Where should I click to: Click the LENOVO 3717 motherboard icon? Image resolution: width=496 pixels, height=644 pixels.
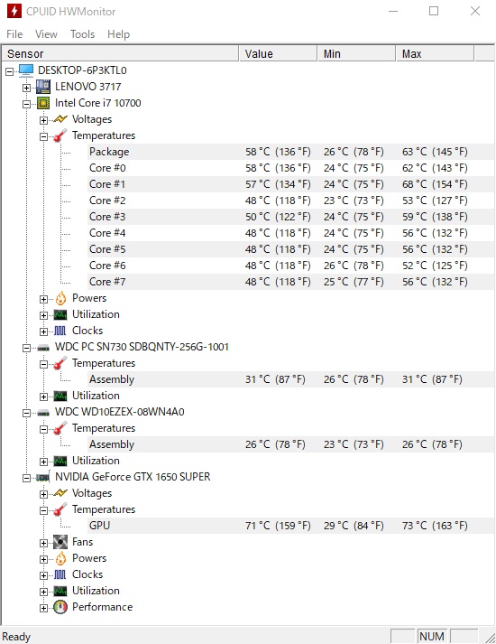coord(43,87)
